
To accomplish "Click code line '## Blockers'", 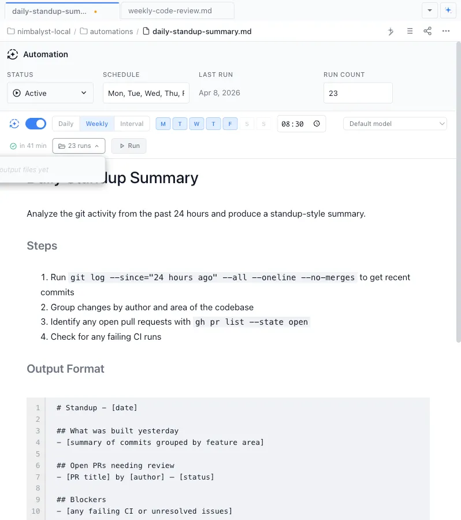I will [x=81, y=500].
